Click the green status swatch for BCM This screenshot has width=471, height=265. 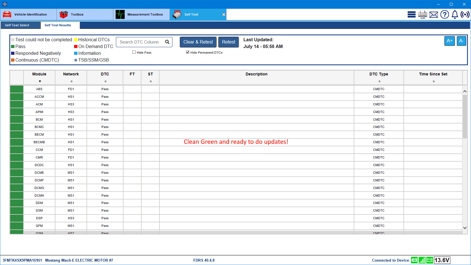pos(17,120)
